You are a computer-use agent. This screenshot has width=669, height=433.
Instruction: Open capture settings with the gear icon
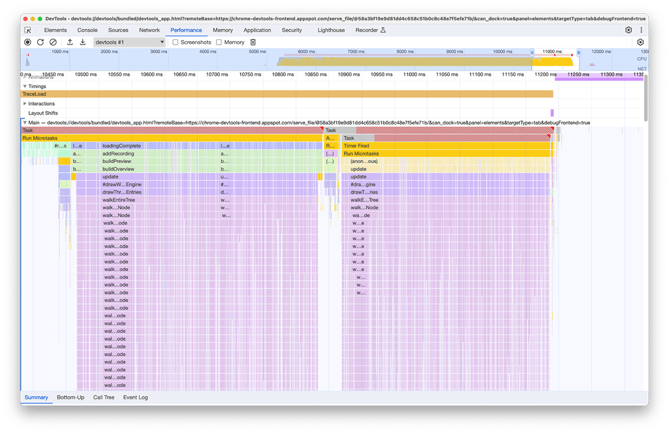(641, 42)
